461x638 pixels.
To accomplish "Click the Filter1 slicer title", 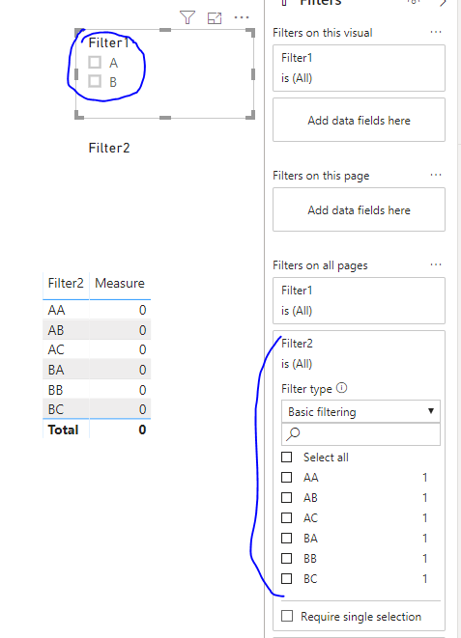I will tap(108, 42).
